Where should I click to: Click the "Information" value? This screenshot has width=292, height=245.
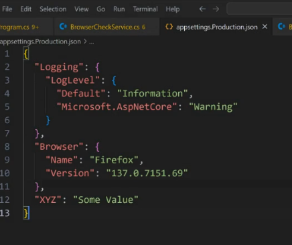coord(153,94)
